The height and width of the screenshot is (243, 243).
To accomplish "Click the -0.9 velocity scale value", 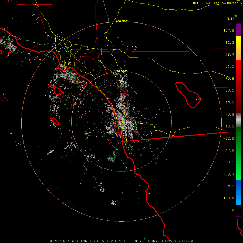I will 230,114.
